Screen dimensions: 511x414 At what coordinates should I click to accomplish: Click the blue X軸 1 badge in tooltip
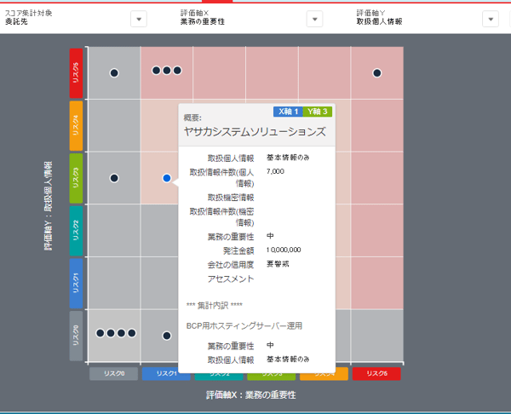[287, 112]
